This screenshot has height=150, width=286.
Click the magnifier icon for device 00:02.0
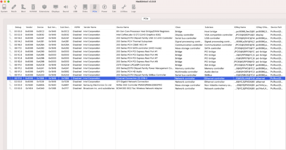pyautogui.click(x=10, y=35)
